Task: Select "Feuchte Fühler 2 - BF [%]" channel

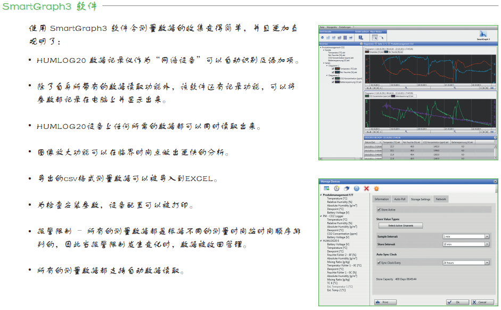Action: (x=342, y=255)
